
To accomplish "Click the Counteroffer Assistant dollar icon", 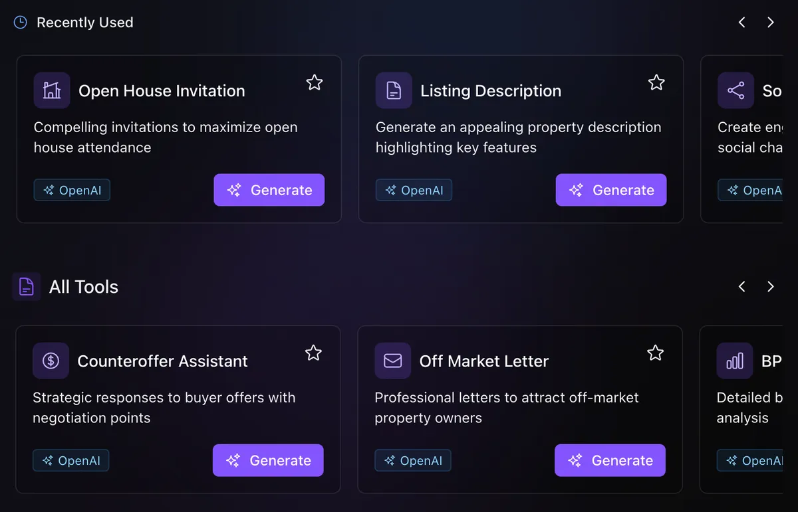I will pos(51,361).
